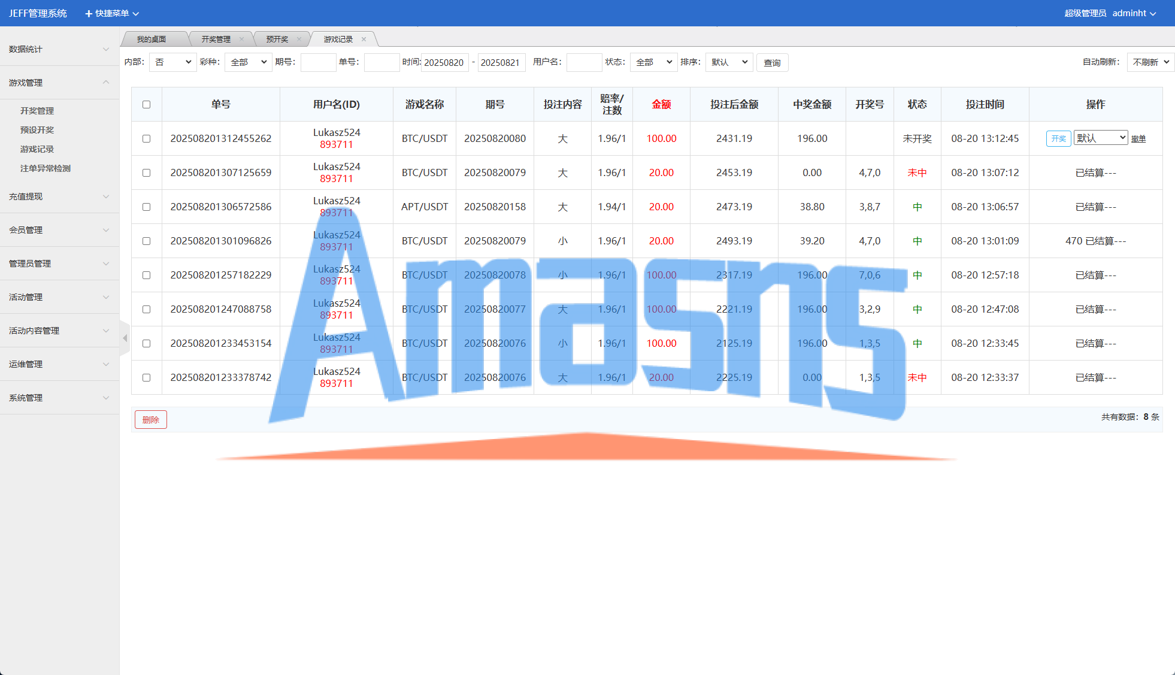Switch to the 我的桌面 tab
Image resolution: width=1175 pixels, height=675 pixels.
pyautogui.click(x=152, y=40)
